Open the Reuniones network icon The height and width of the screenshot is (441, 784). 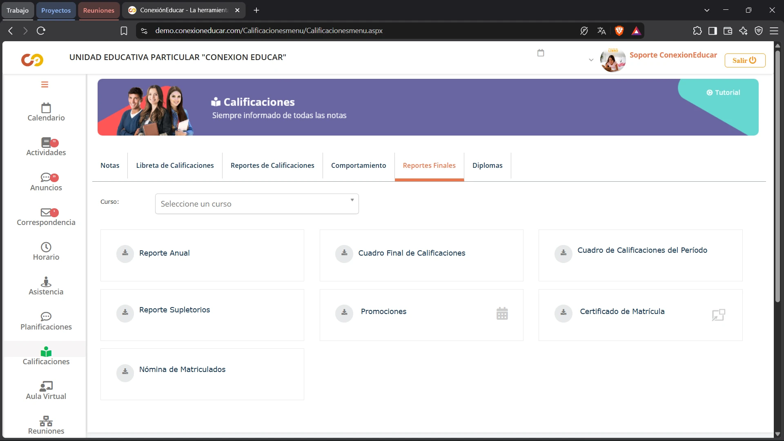tap(46, 421)
